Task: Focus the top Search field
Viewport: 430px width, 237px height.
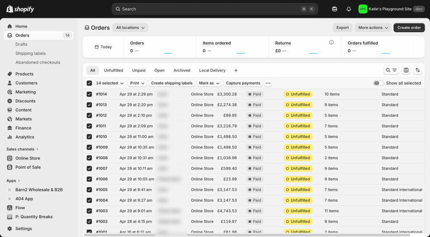Action: 215,9
